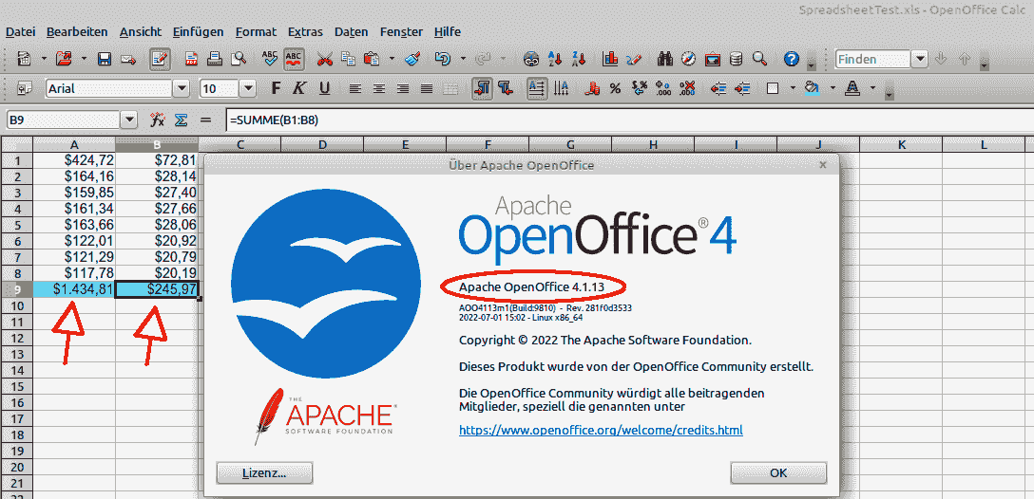Toggle bold formatting F button
Screen dimensions: 1034x499
(277, 89)
